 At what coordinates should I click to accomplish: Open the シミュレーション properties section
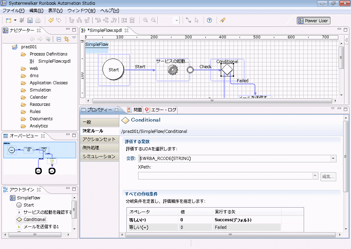pyautogui.click(x=99, y=156)
